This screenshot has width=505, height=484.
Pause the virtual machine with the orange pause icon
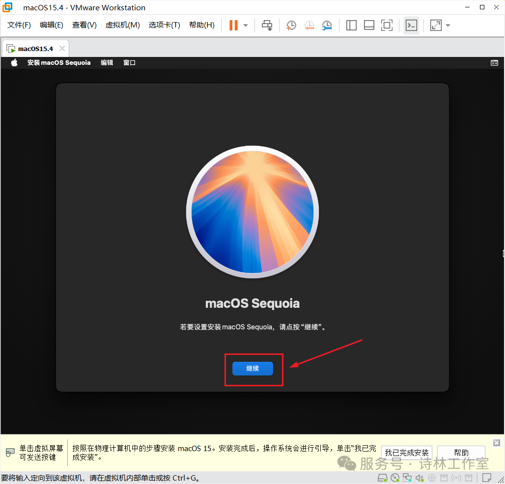coord(233,25)
